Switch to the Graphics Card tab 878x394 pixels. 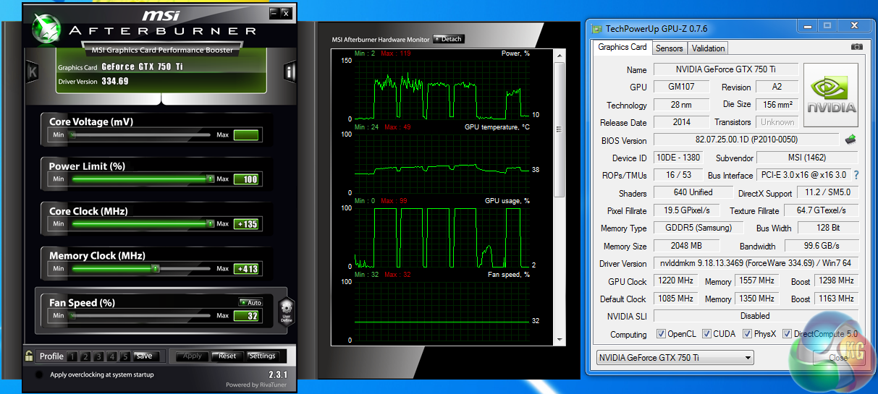tap(622, 47)
